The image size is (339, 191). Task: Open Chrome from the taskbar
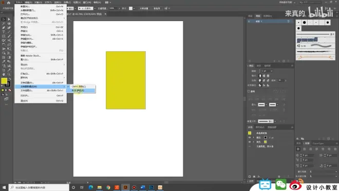pyautogui.click(x=108, y=187)
